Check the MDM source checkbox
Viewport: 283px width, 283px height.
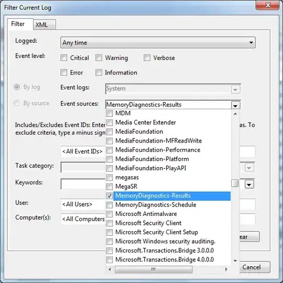tap(110, 113)
